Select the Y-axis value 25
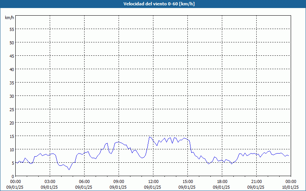Image resolution: width=306 pixels, height=191 pixels. coord(12,109)
